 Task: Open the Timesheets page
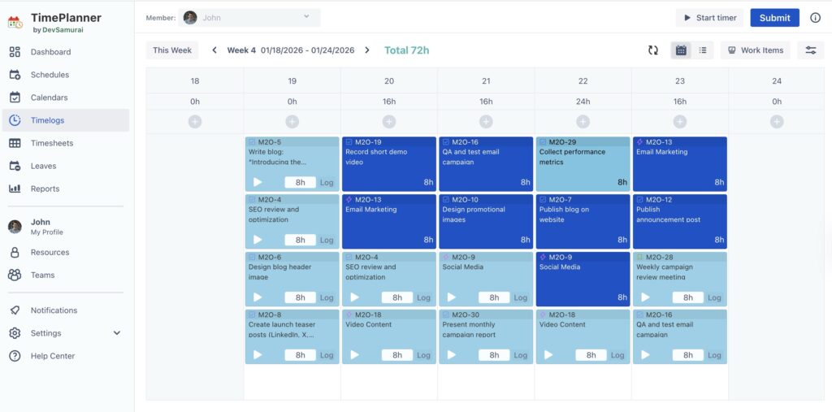[52, 143]
